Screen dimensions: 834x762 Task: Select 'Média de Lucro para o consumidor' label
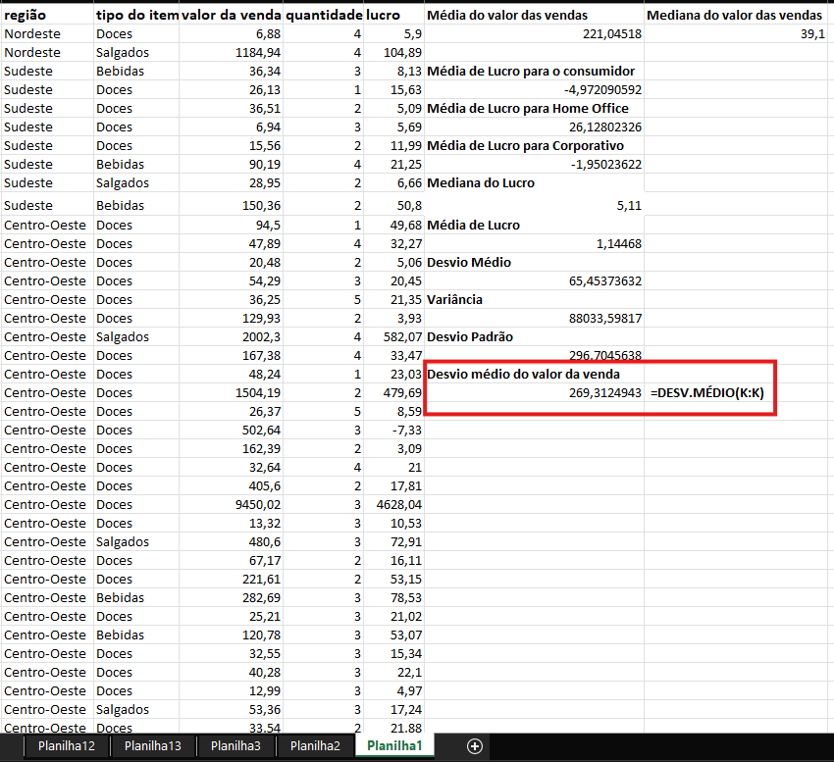534,71
